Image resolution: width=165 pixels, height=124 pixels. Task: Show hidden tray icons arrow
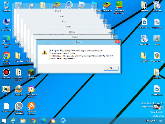pyautogui.click(x=144, y=121)
